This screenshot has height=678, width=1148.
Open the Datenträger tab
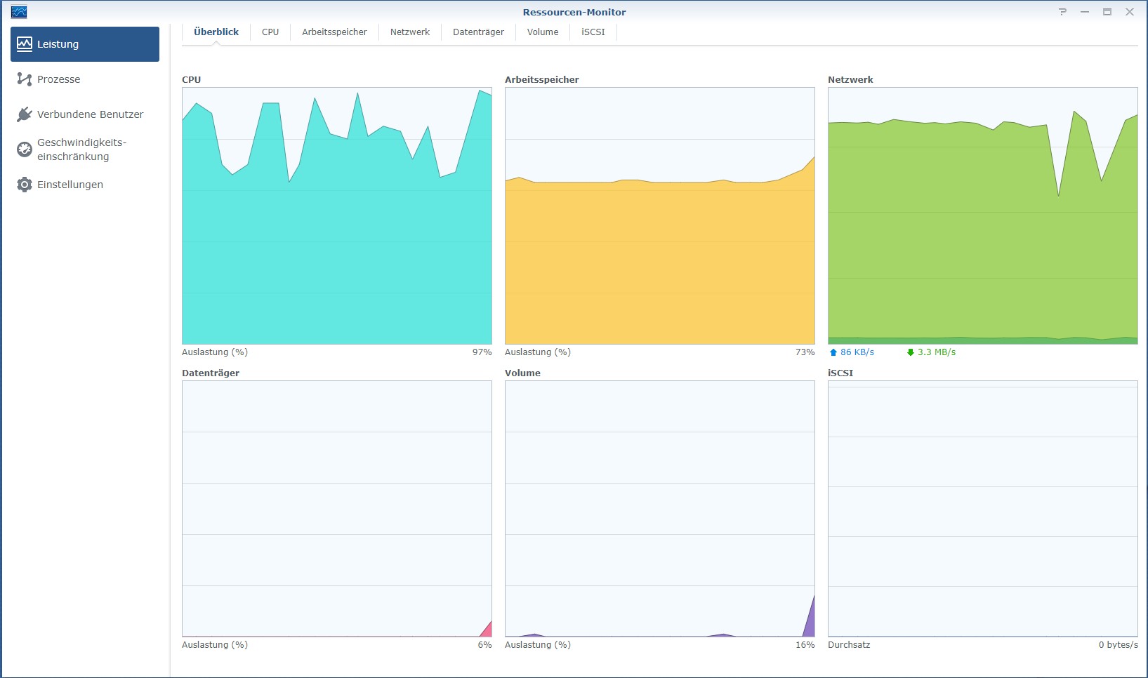[478, 32]
